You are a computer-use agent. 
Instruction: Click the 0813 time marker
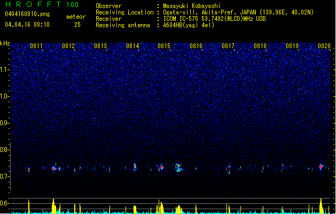click(100, 46)
